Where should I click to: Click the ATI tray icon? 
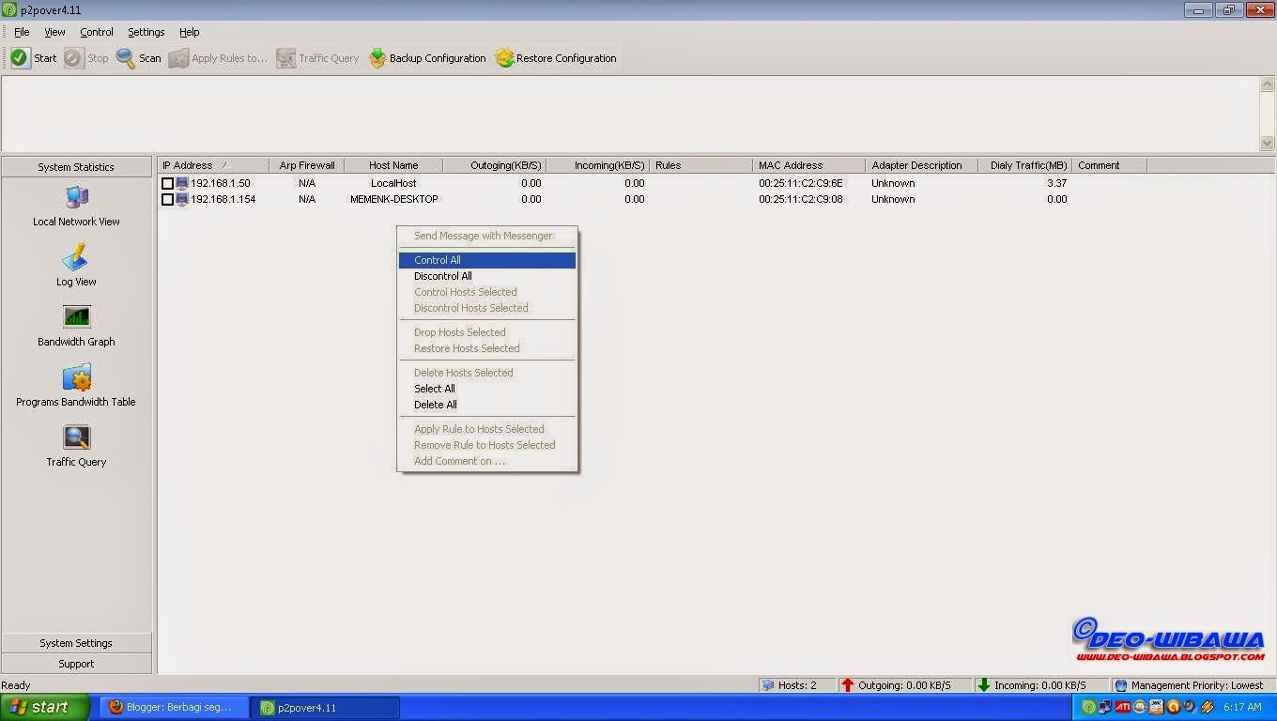click(1122, 707)
